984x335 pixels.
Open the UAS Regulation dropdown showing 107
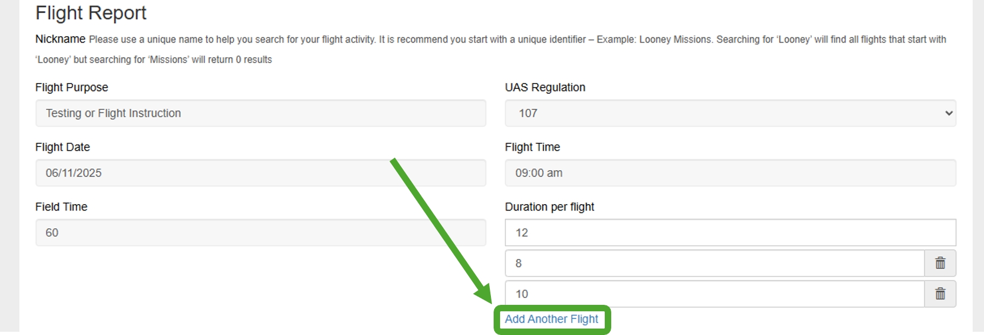pyautogui.click(x=730, y=113)
